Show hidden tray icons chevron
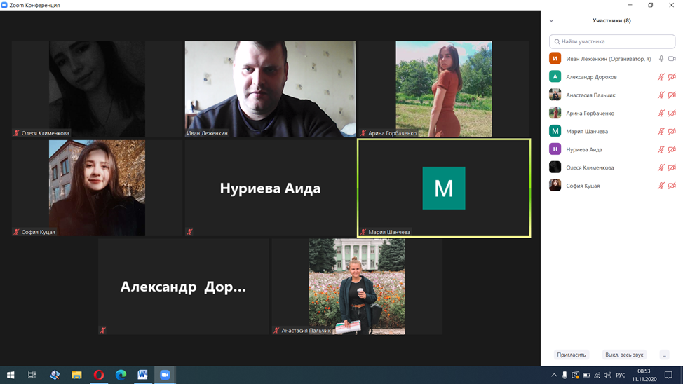Viewport: 683px width, 384px height. tap(554, 376)
